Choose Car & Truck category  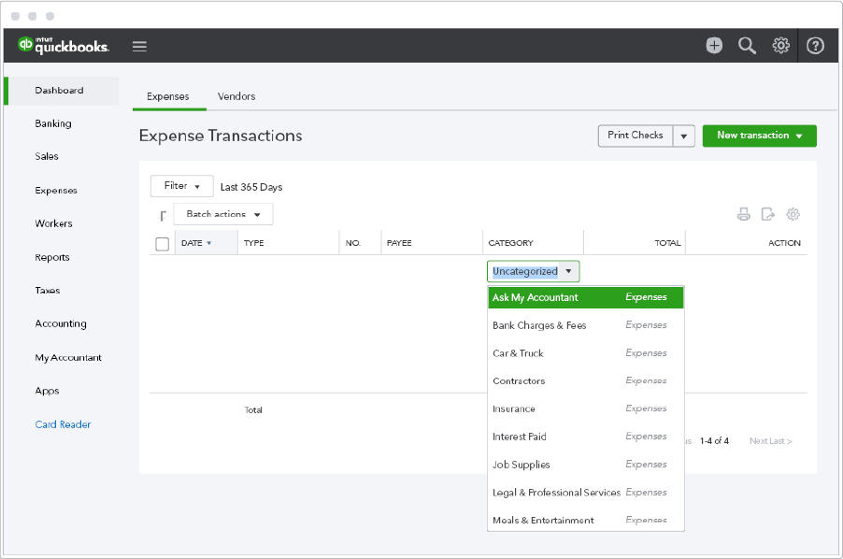585,353
